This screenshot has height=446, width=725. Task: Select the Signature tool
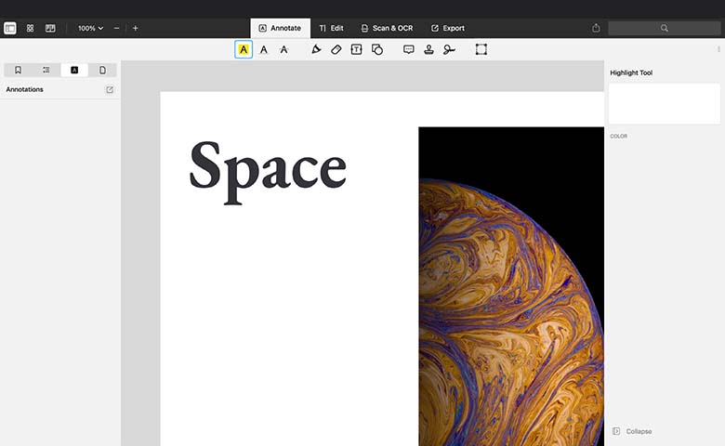point(449,49)
